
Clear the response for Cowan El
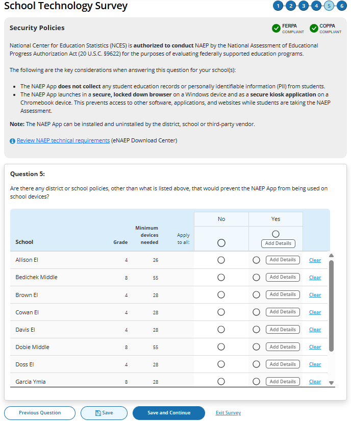[315, 312]
